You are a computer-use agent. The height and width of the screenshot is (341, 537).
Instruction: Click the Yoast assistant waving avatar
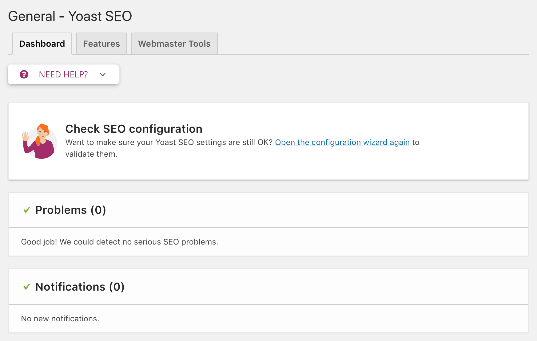[x=39, y=141]
